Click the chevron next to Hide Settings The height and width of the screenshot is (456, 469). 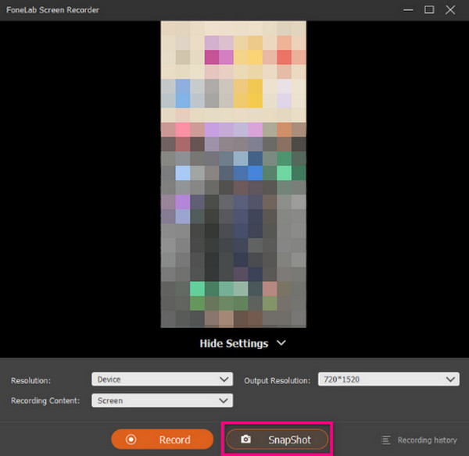coord(281,343)
